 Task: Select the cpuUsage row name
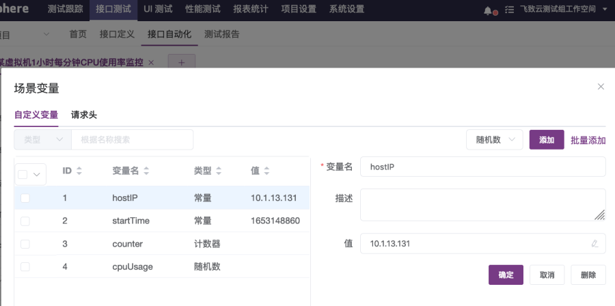pos(133,267)
